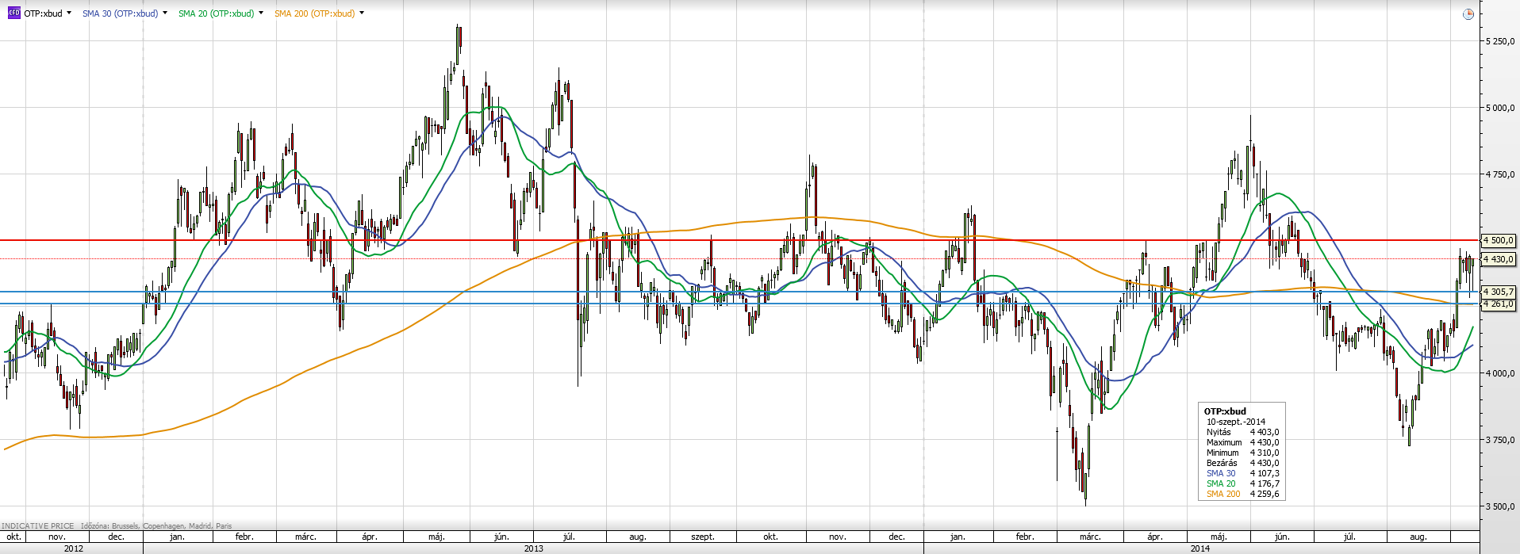Click the 2012 year label on time axis
Image resolution: width=1520 pixels, height=554 pixels.
[x=74, y=548]
